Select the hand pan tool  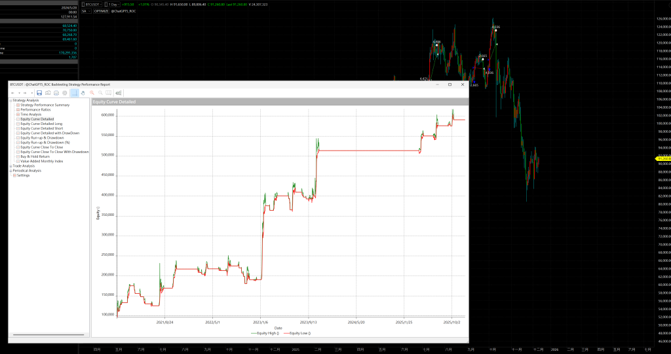[83, 93]
